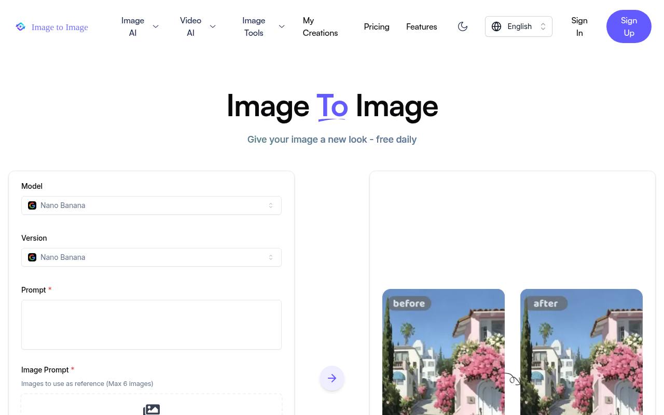The height and width of the screenshot is (415, 664).
Task: Click the Image To Image heading
Action: (332, 106)
